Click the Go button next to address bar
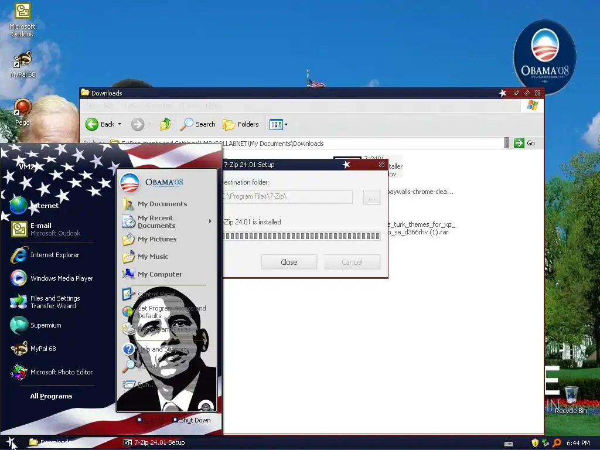Screen dimensions: 600x450 pos(524,143)
